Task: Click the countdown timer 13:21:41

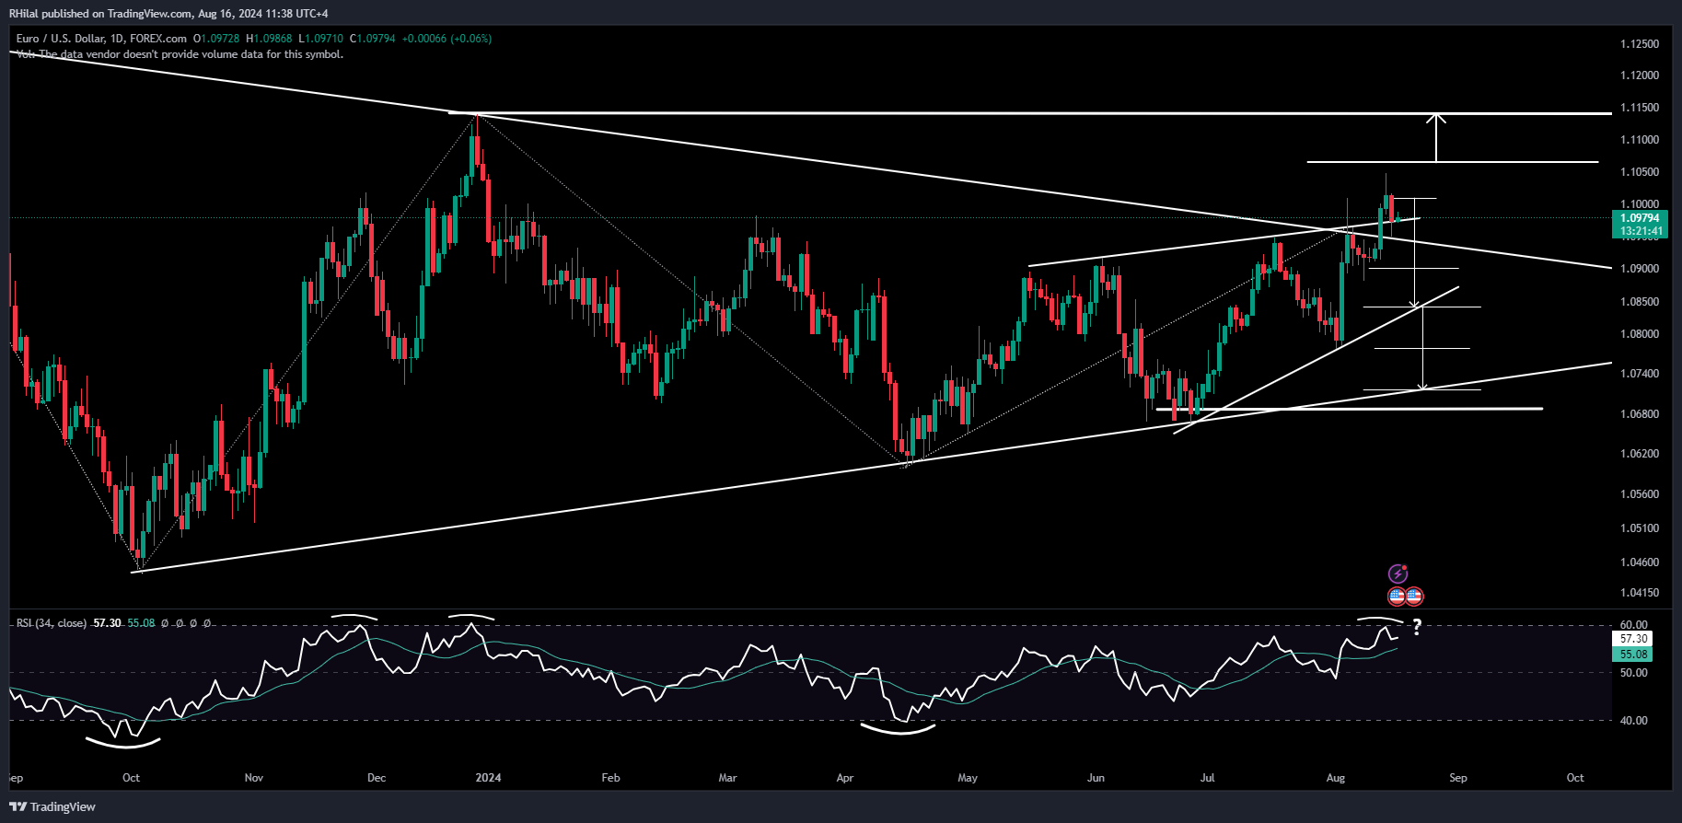Action: click(x=1640, y=232)
